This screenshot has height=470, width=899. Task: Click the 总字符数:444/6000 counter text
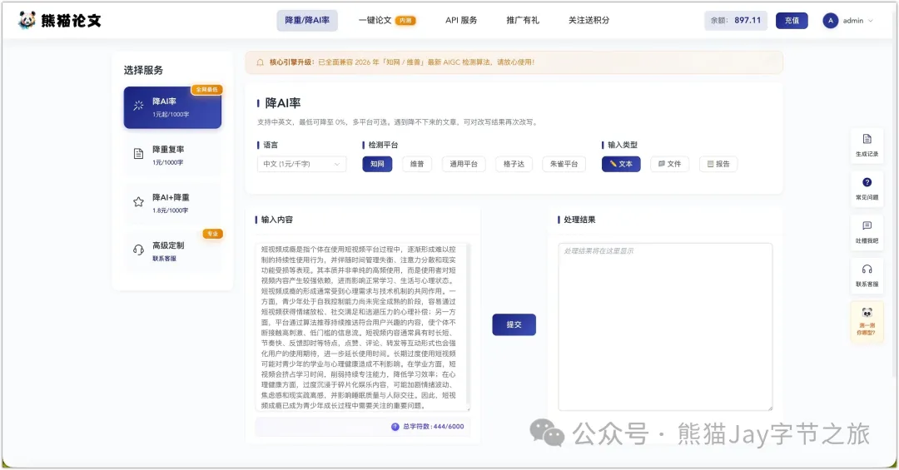[433, 427]
